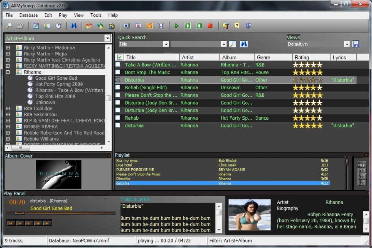Viewport: 372px width, 248px height.
Task: Start playback with the green play toolbar icon
Action: tap(177, 26)
